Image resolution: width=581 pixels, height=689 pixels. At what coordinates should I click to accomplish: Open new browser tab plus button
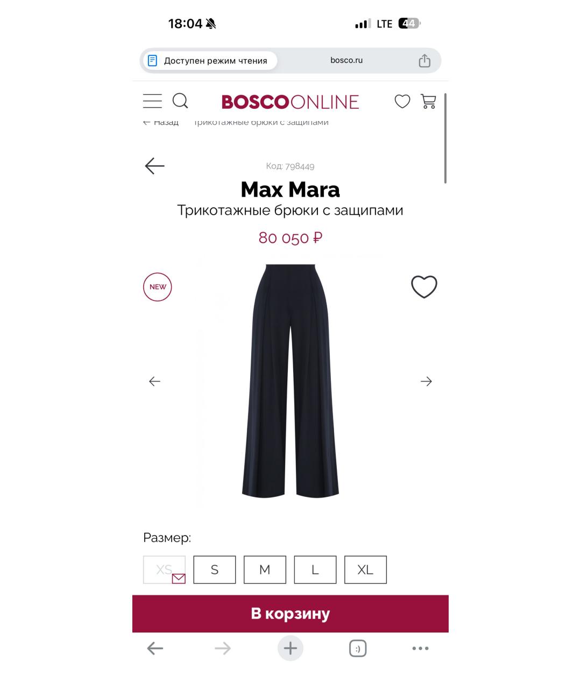pyautogui.click(x=290, y=648)
